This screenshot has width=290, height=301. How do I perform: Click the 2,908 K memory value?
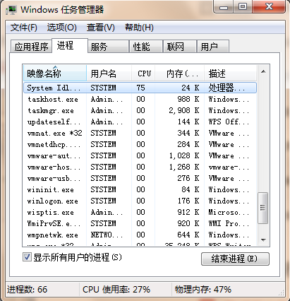pos(184,110)
